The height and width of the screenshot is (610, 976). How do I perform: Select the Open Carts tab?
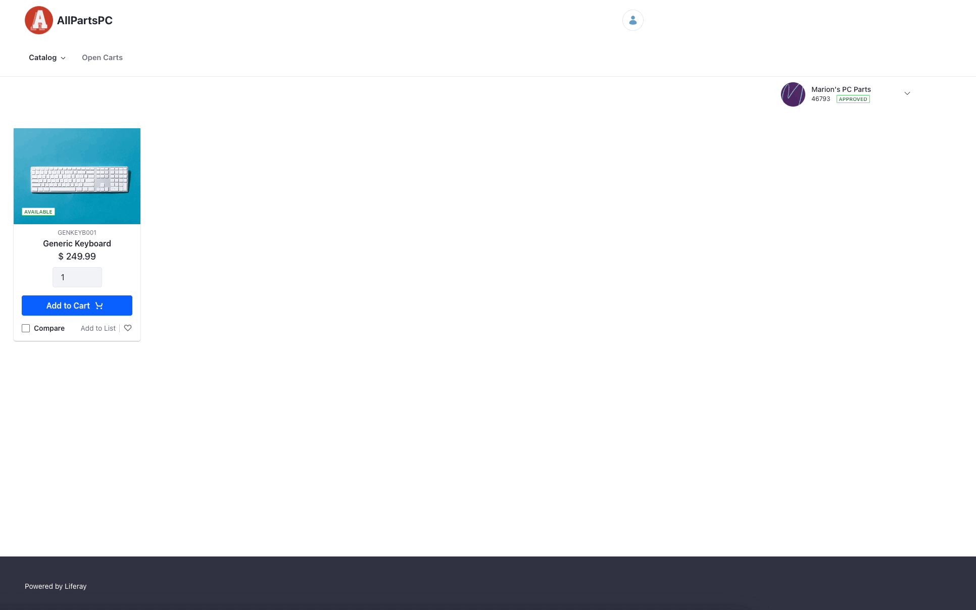pyautogui.click(x=102, y=58)
